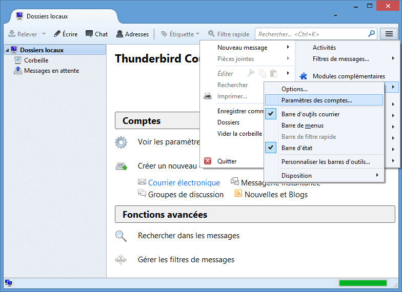
Task: Open Groupes de discussion link
Action: (x=186, y=195)
